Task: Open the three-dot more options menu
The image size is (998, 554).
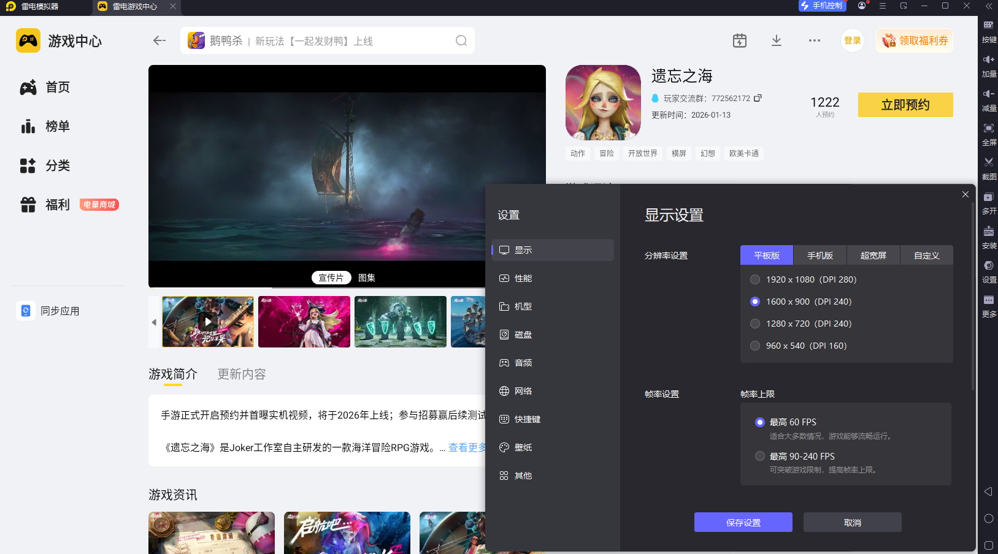Action: [x=815, y=40]
